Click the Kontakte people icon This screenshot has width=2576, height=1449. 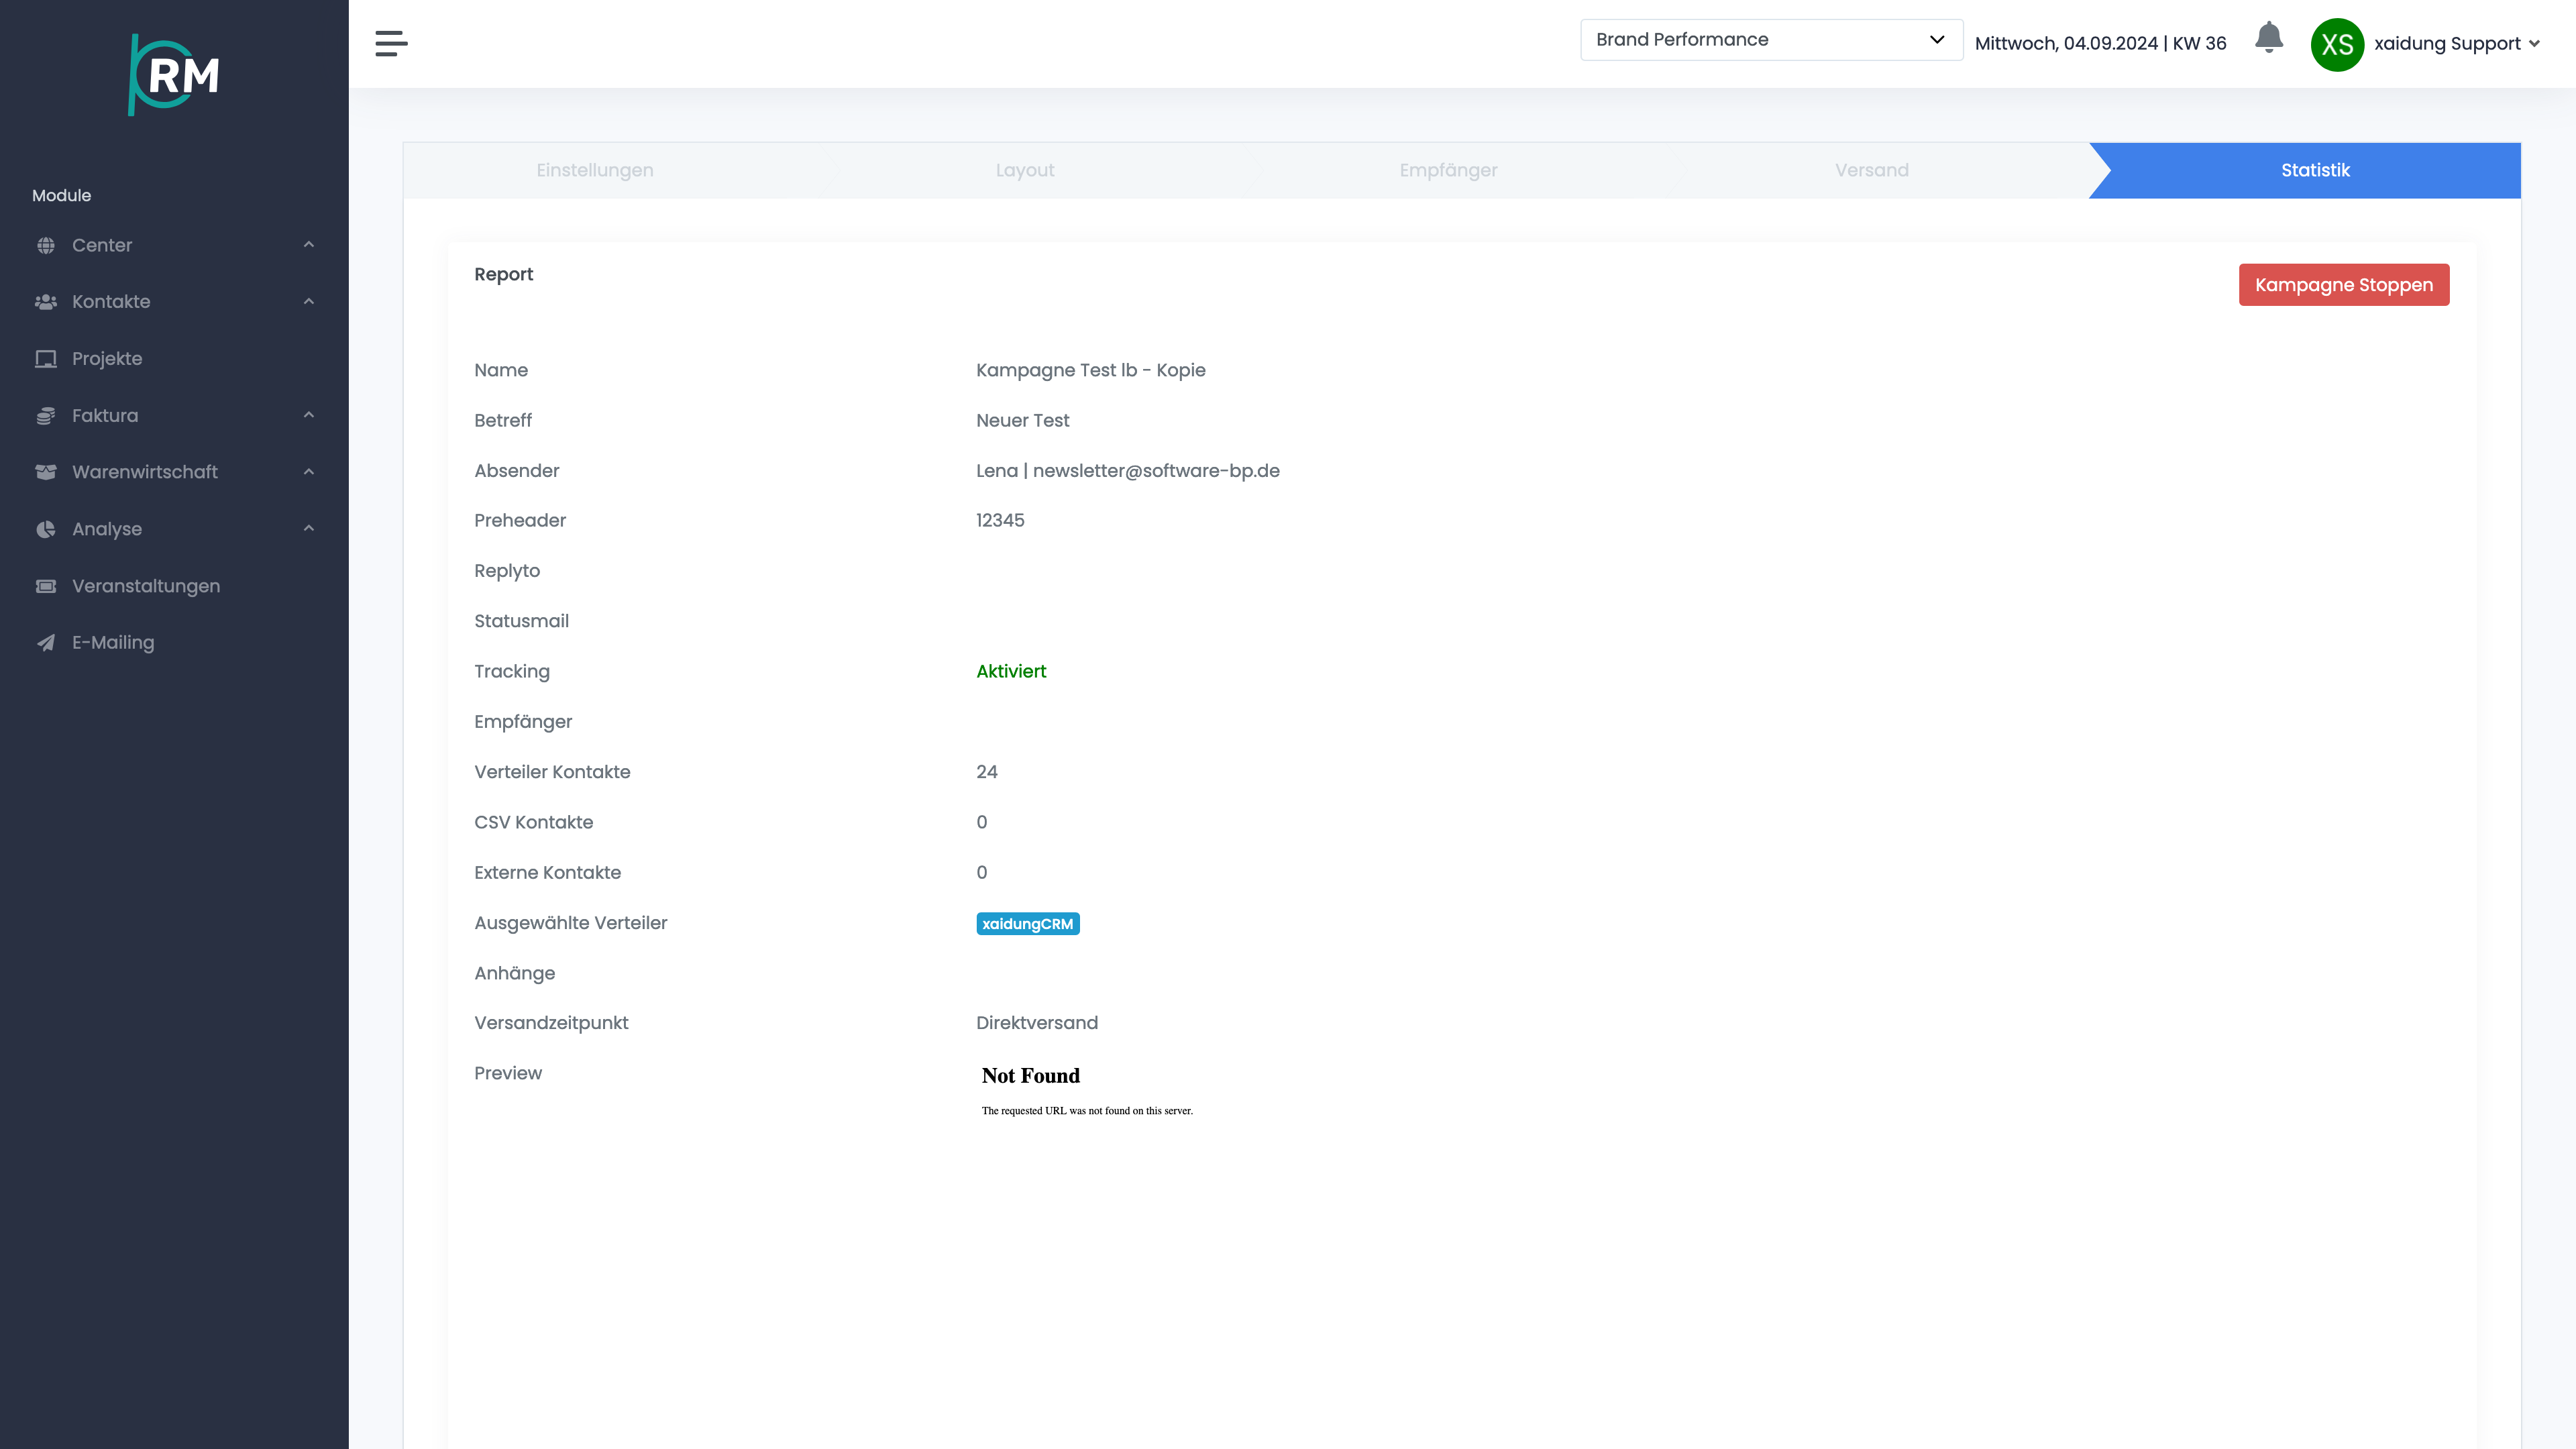(x=46, y=302)
